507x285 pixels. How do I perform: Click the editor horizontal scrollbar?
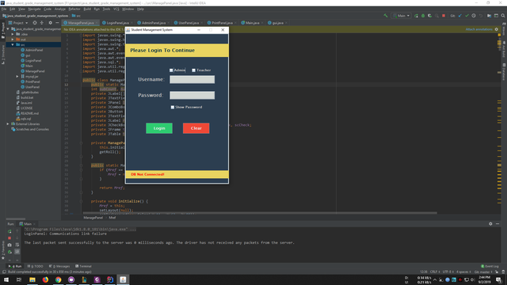click(x=260, y=213)
